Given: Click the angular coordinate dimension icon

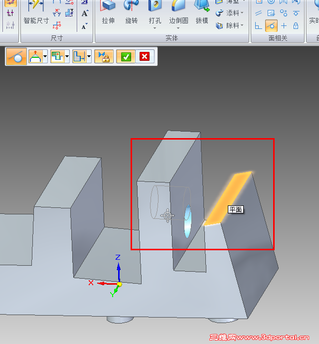Looking at the screenshot, I should click(x=57, y=13).
